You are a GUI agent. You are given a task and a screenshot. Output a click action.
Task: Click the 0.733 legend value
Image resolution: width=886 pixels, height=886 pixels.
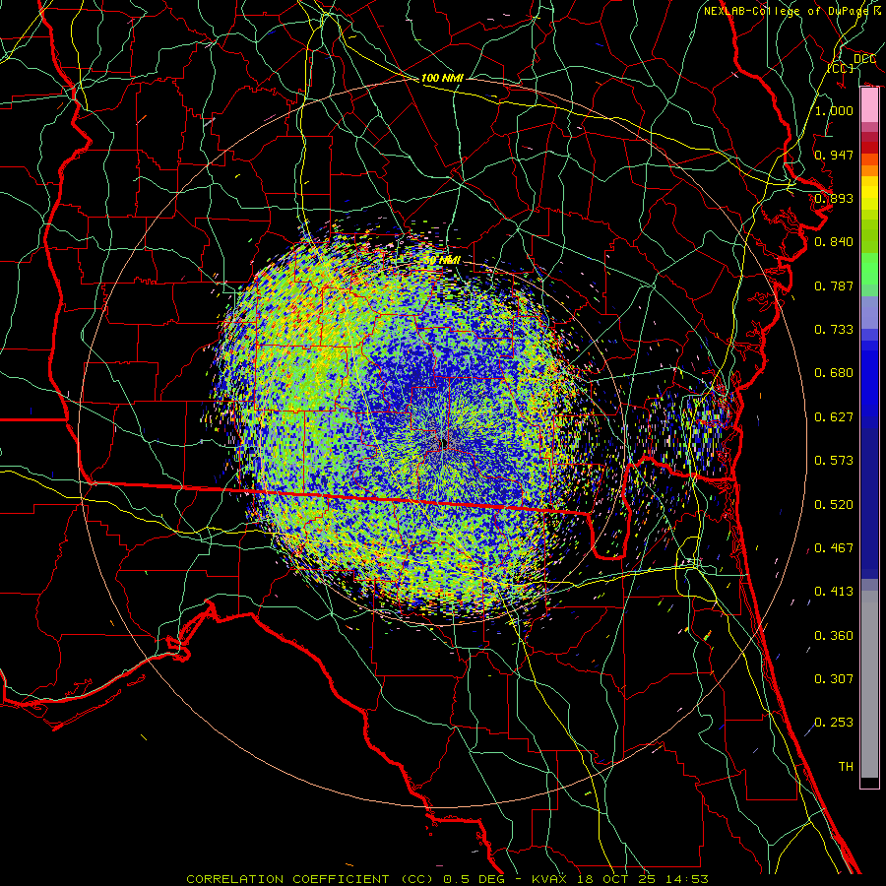(x=834, y=330)
